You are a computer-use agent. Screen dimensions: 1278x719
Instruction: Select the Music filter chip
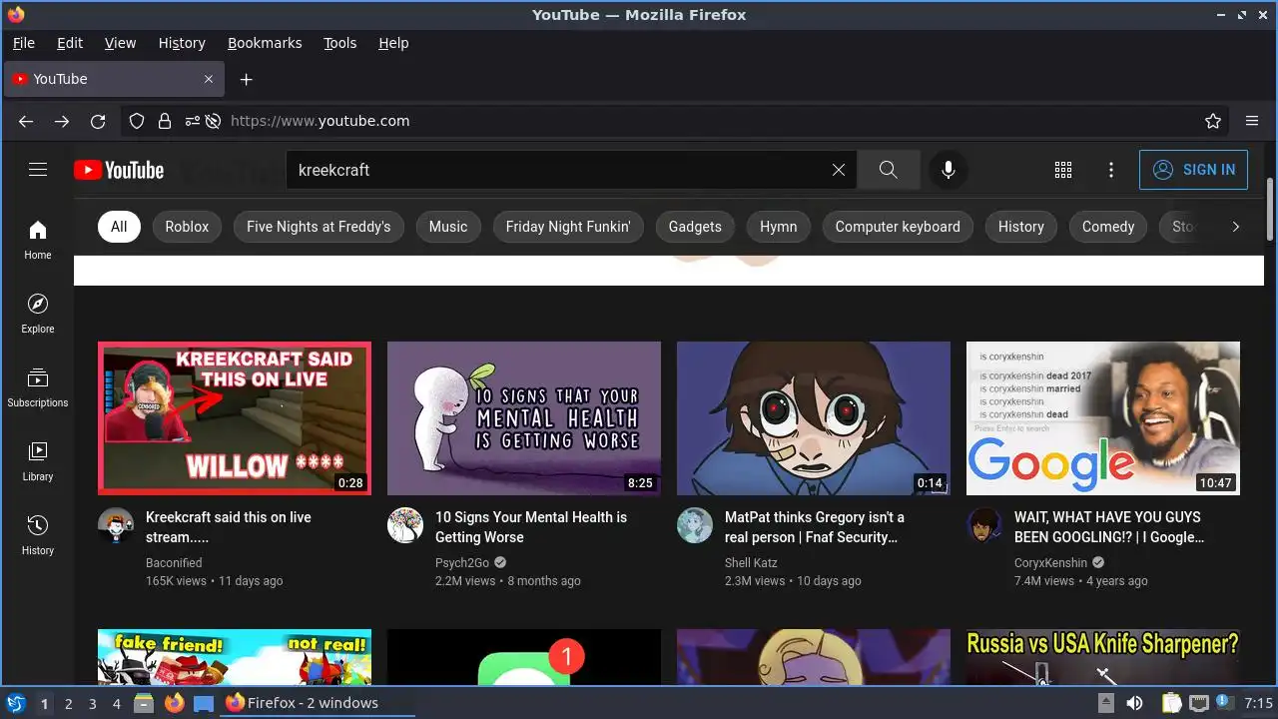tap(448, 227)
